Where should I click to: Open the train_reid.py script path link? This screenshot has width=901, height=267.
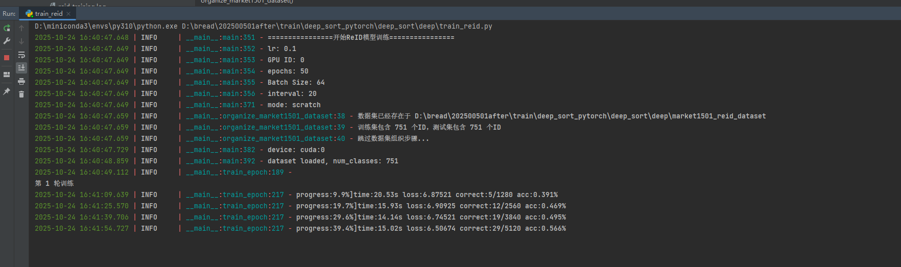[337, 26]
